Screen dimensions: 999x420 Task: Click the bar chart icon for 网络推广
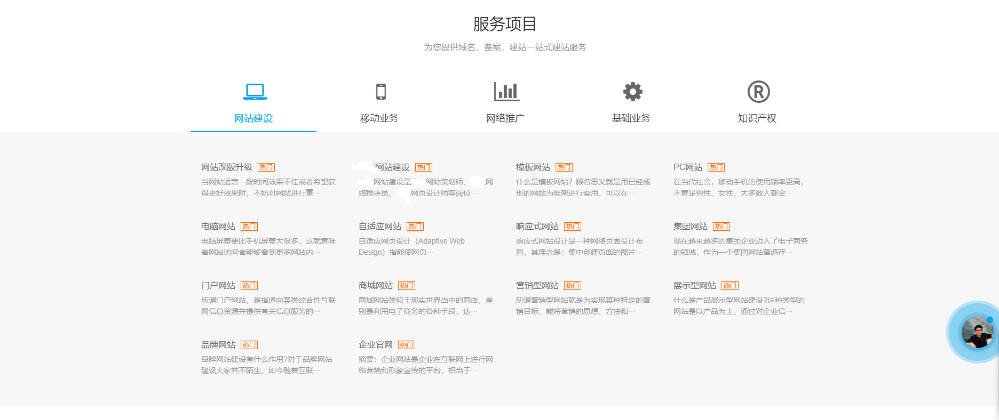506,92
